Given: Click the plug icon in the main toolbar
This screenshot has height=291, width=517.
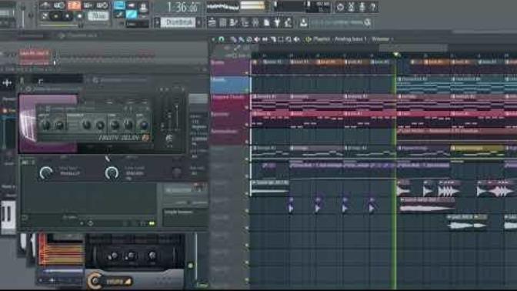Looking at the screenshot, I should point(277,22).
